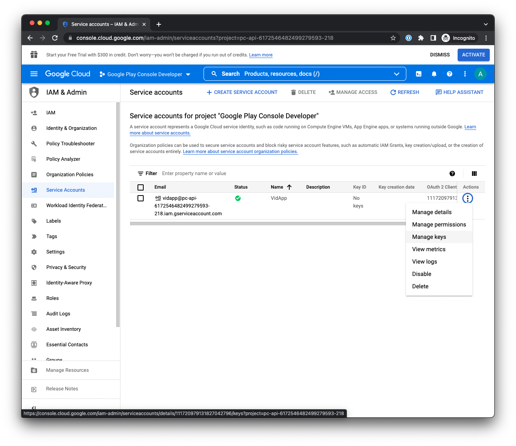Click the green enabled status checkmark
The height and width of the screenshot is (446, 516).
pos(238,198)
